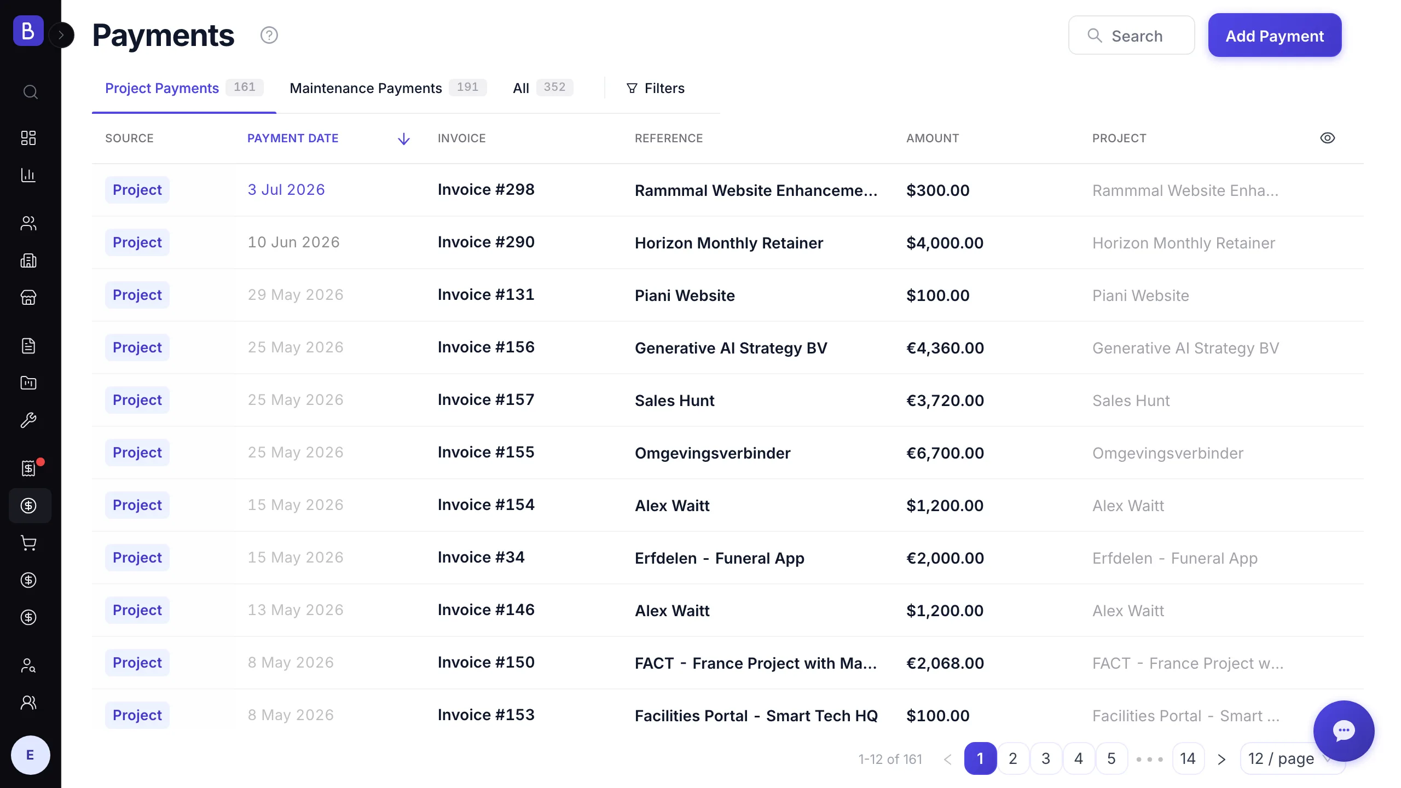The height and width of the screenshot is (788, 1401).
Task: Click the FACT - France Project reference
Action: (756, 663)
